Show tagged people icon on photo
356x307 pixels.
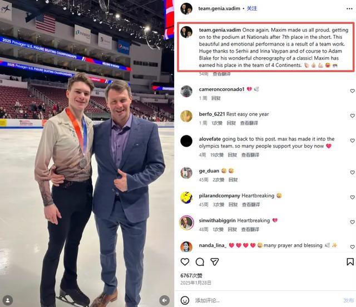click(7, 300)
